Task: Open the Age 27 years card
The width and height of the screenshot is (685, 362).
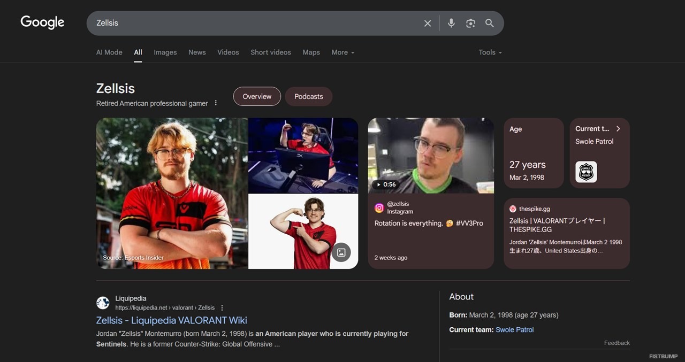Action: (x=534, y=153)
